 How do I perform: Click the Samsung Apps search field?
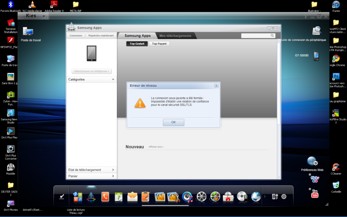tap(256, 35)
